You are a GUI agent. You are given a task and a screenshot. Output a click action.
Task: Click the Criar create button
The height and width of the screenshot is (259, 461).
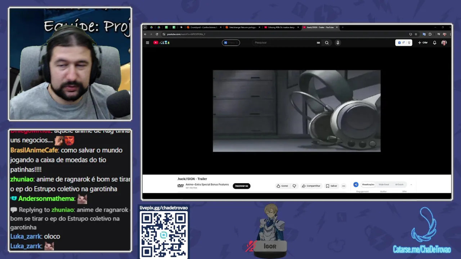423,42
